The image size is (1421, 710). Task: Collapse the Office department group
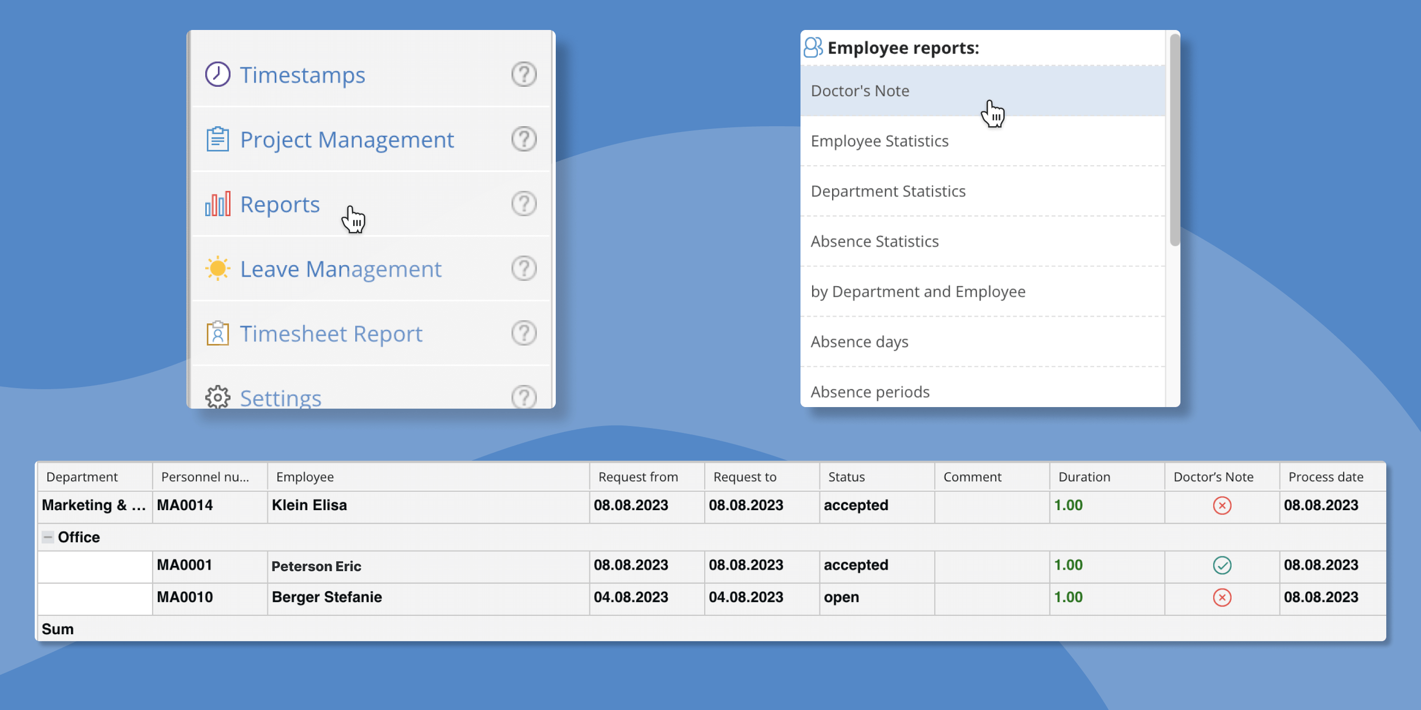48,537
